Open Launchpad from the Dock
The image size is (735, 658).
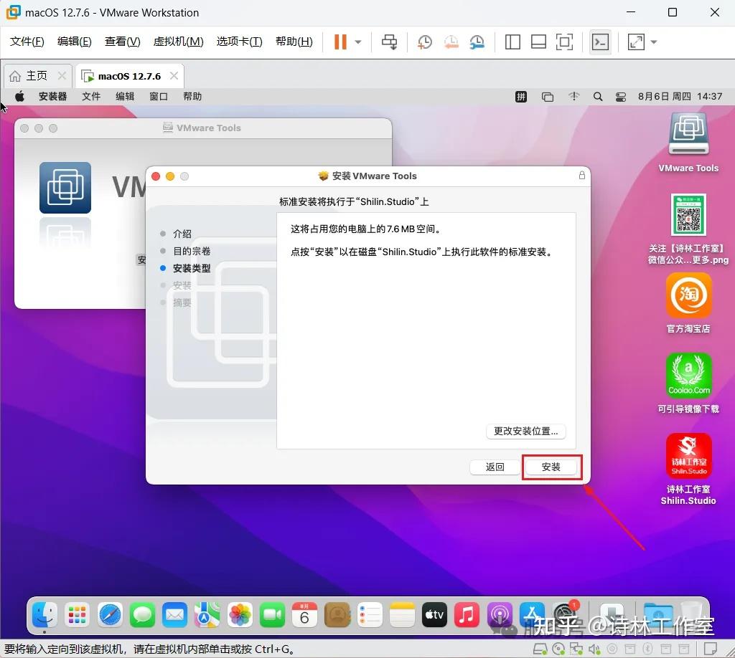[77, 614]
